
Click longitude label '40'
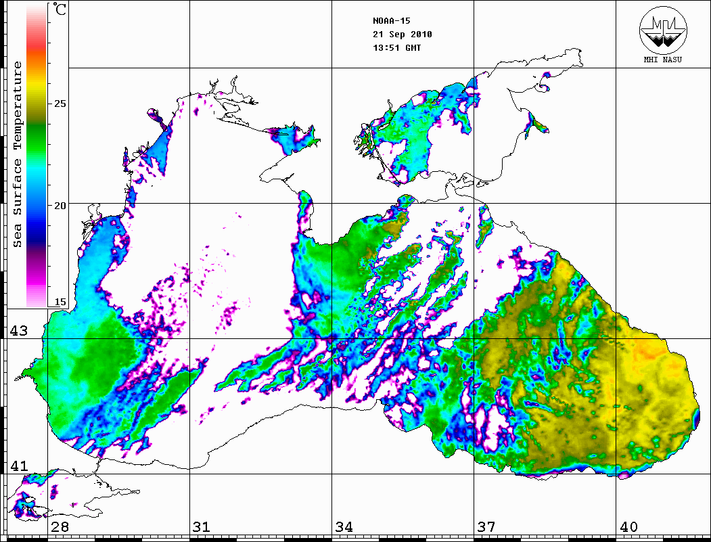[628, 526]
